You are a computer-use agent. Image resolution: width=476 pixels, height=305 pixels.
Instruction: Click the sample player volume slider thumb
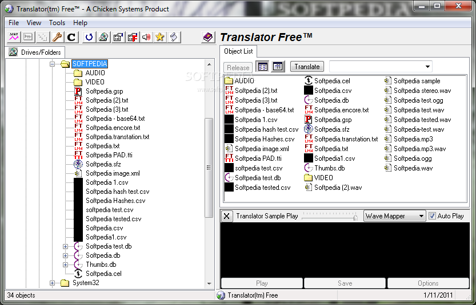click(x=355, y=217)
